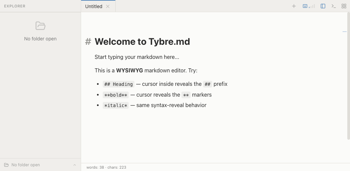Click the '**bold**' code snippet

point(116,95)
